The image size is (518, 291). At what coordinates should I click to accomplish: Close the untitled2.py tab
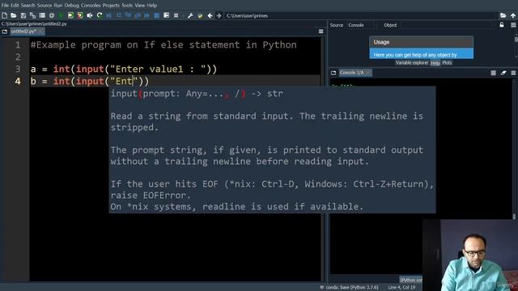(41, 32)
